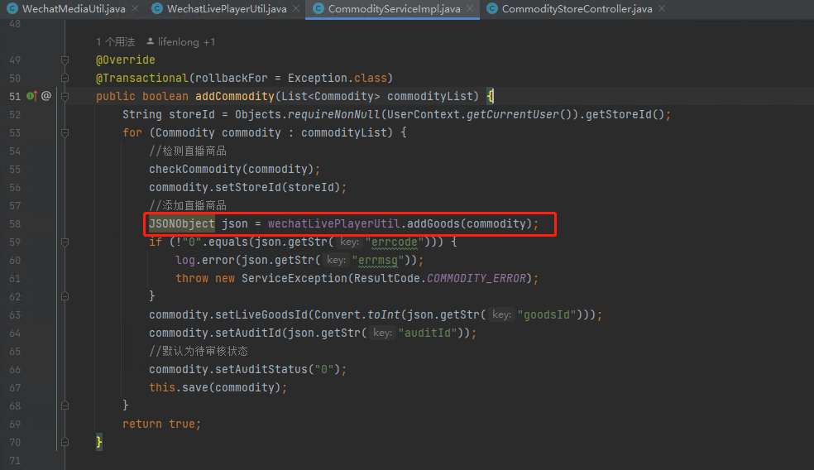
Task: Click the fold end marker at line 62
Action: 65,296
